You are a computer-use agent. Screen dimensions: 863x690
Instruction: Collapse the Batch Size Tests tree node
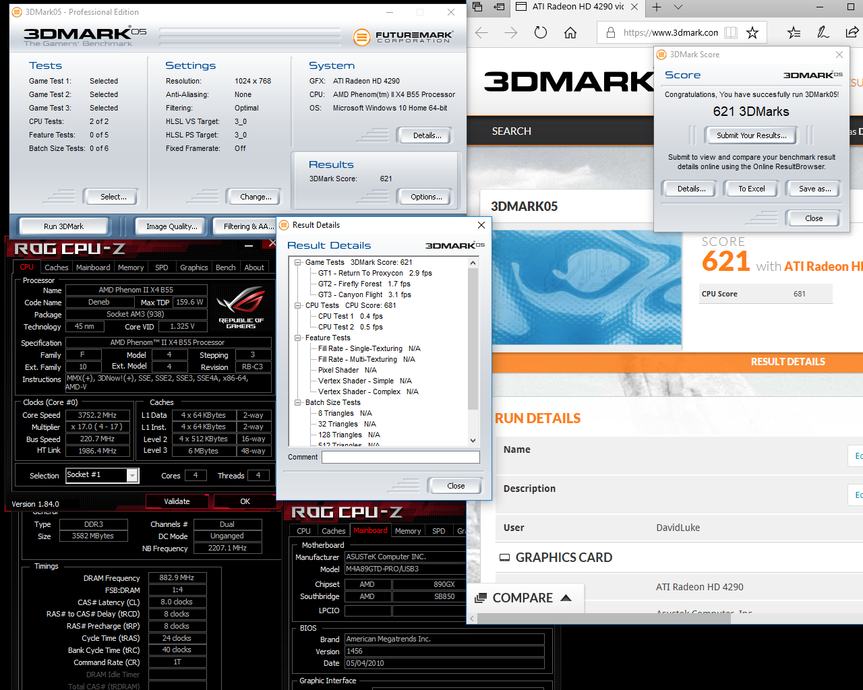pyautogui.click(x=298, y=402)
